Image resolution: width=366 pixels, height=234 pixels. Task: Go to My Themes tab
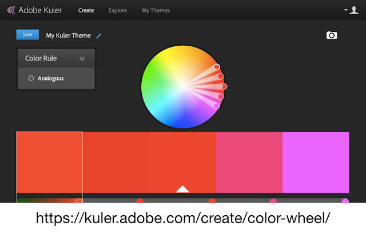[x=156, y=10]
